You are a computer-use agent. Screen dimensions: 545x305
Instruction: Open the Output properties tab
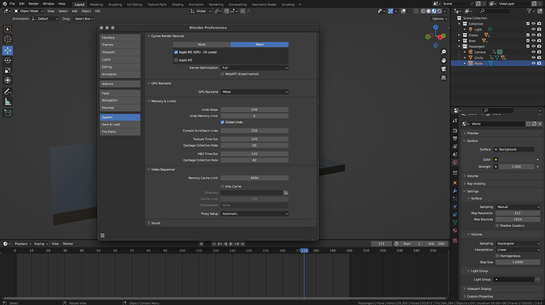[x=455, y=139]
